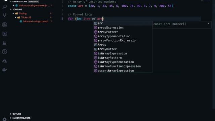215x121 pixels.
Task: Open the Source Control view
Action: (x=4, y=16)
